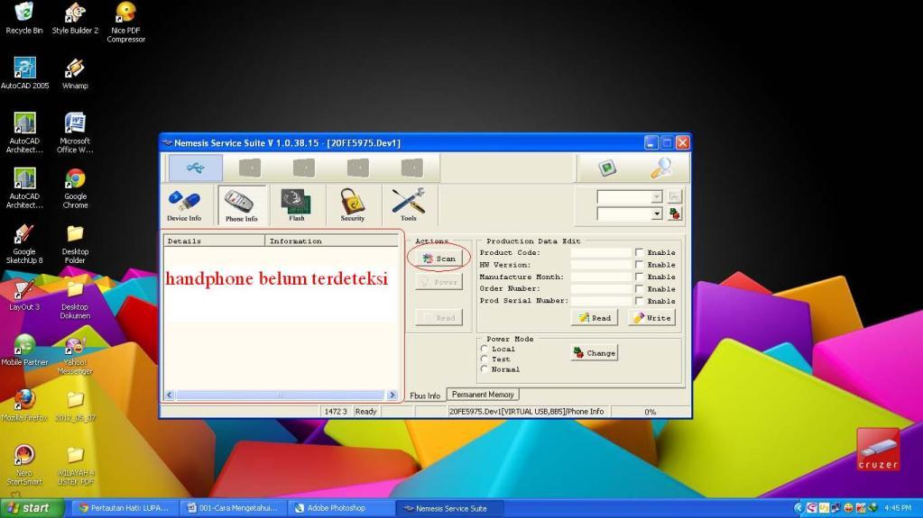Viewport: 923px width, 518px height.
Task: Enable the Manufacture Month checkbox
Action: pyautogui.click(x=639, y=277)
